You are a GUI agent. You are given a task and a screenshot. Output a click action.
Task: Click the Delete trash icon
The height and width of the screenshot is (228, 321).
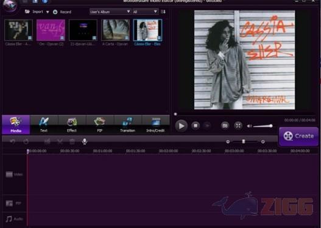pyautogui.click(x=72, y=141)
